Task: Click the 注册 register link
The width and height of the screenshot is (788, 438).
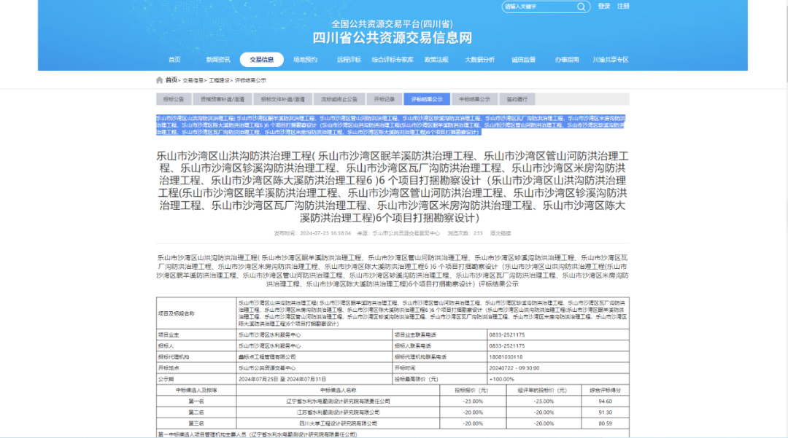Action: tap(623, 7)
